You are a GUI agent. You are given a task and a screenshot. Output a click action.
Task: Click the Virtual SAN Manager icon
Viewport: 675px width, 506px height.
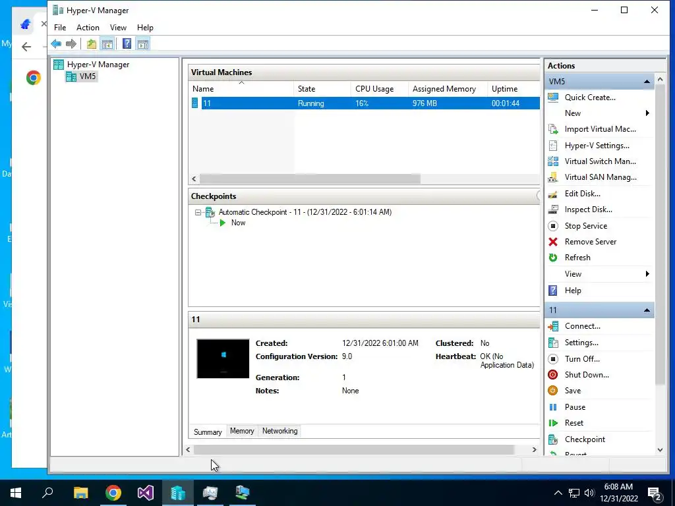click(553, 177)
